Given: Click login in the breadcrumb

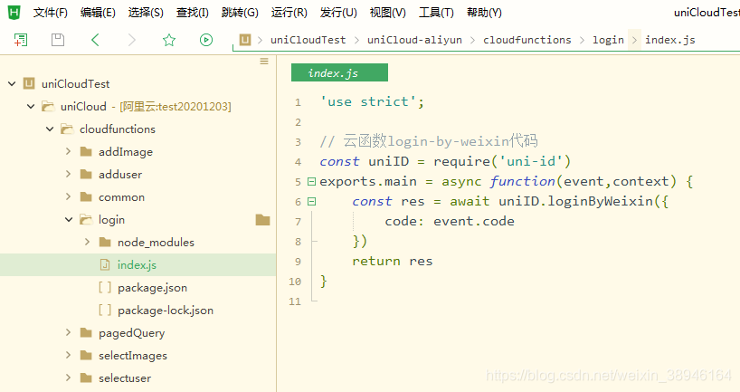Looking at the screenshot, I should tap(608, 40).
